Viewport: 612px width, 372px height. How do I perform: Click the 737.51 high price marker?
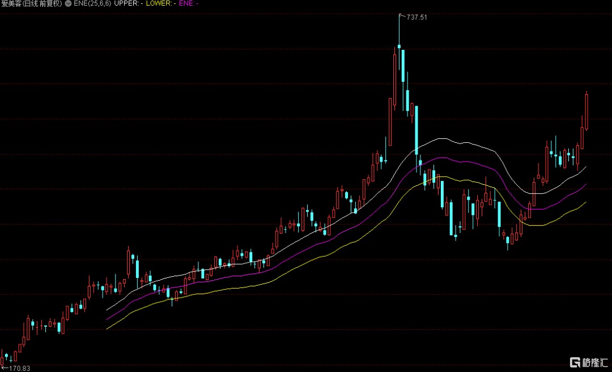416,18
